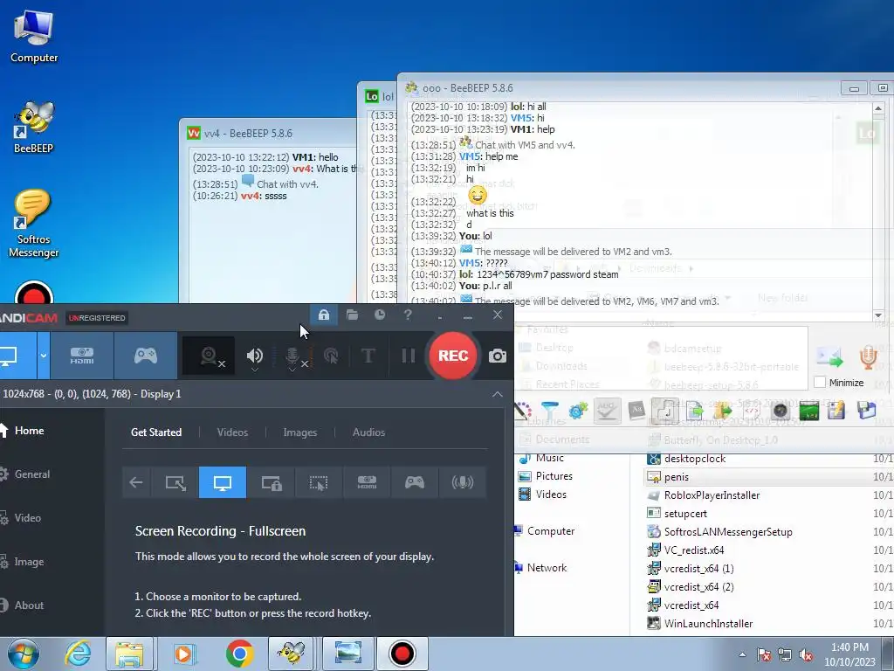Select SoftrosLANMessengerSetup file
This screenshot has width=894, height=671.
tap(727, 532)
